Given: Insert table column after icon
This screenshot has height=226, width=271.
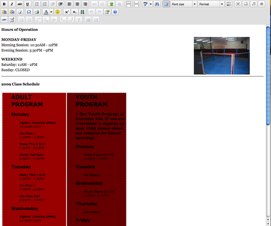Looking at the screenshot, I should 71,20.
